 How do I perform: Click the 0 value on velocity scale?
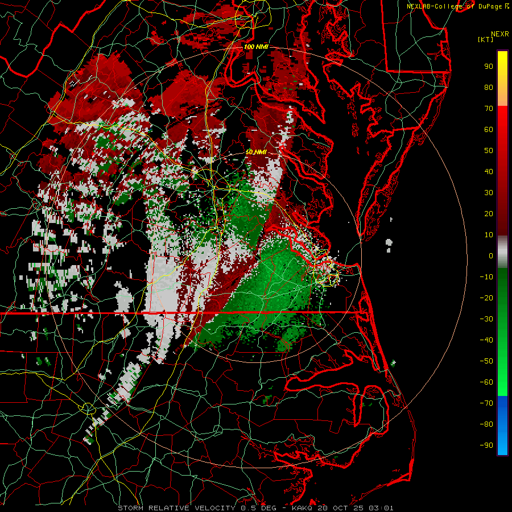click(x=491, y=255)
